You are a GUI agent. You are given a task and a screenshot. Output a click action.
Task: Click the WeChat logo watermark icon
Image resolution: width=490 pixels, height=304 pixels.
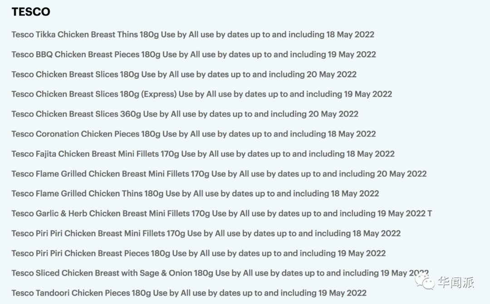tap(425, 281)
